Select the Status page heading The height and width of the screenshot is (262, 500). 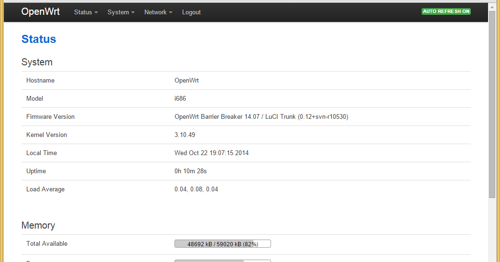click(x=39, y=39)
